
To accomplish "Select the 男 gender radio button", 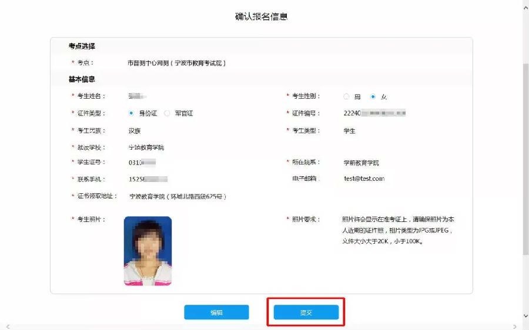I will coord(347,96).
